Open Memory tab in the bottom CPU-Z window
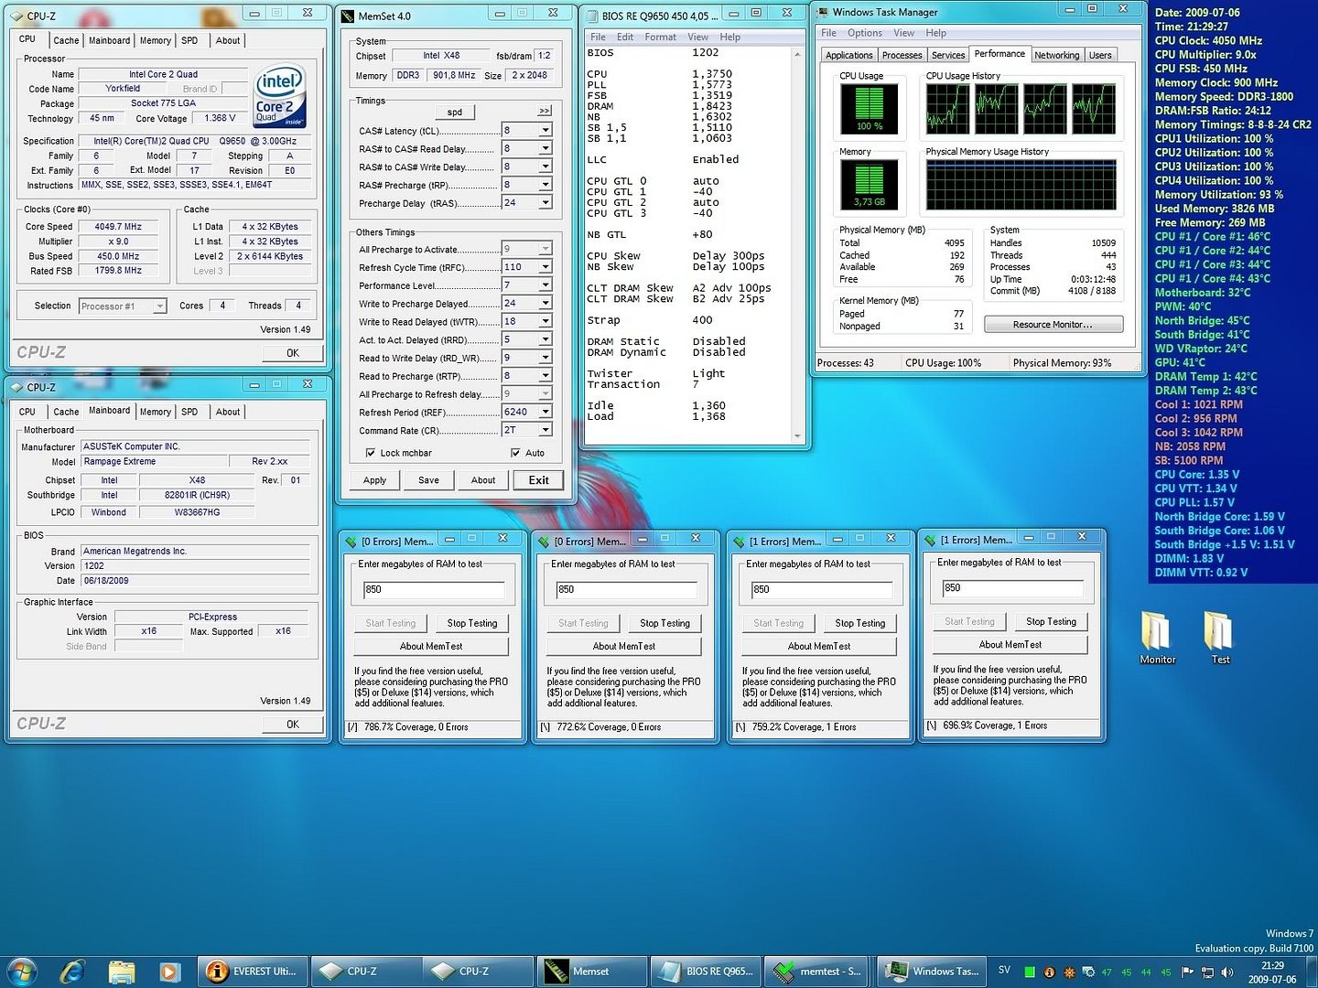This screenshot has height=988, width=1318. [155, 412]
